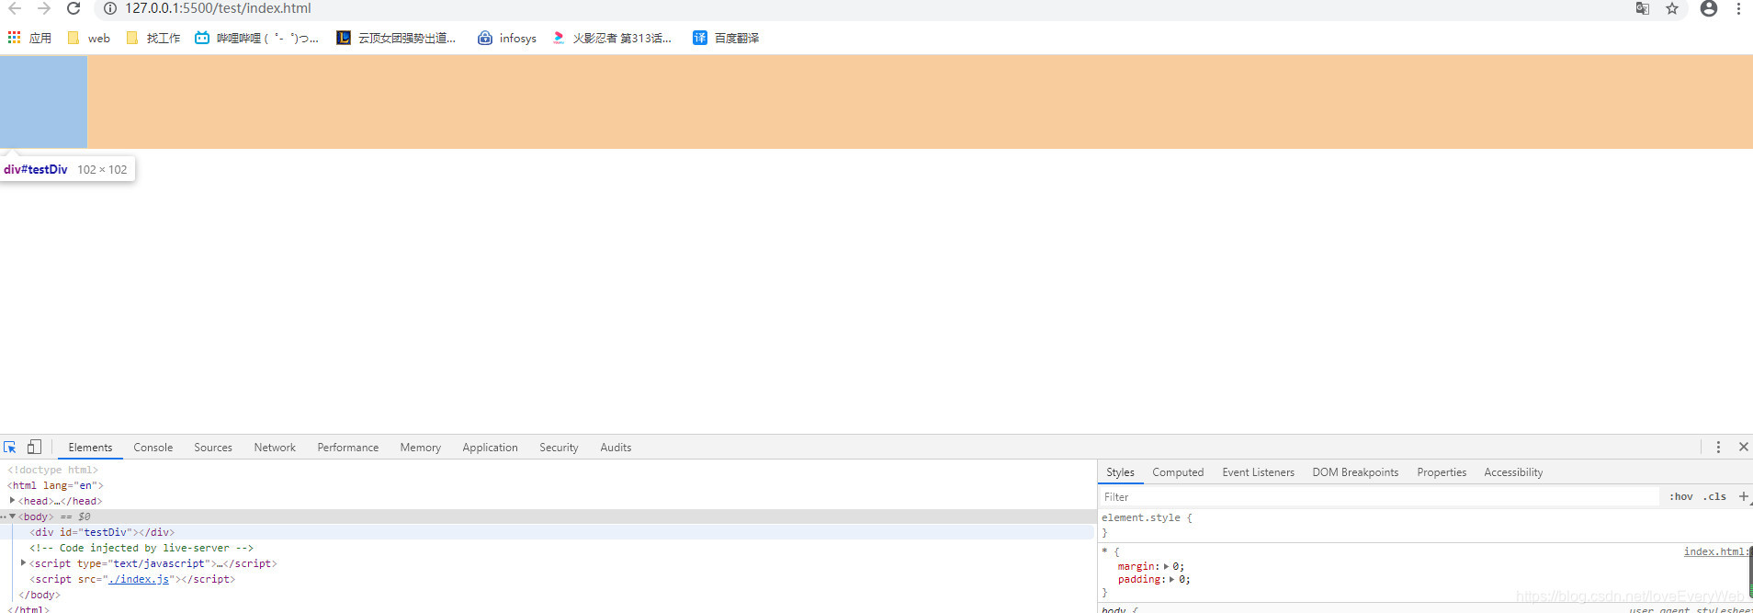Select the html lang="en" row
Screen dimensions: 1753x613
pos(548,485)
